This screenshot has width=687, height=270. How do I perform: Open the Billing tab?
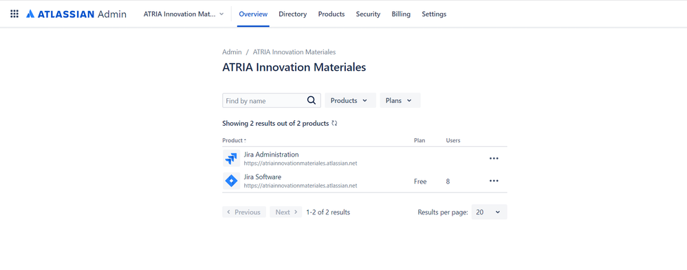pyautogui.click(x=401, y=14)
